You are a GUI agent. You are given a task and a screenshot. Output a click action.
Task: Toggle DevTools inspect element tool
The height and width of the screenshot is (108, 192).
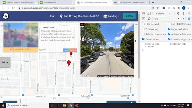144,13
